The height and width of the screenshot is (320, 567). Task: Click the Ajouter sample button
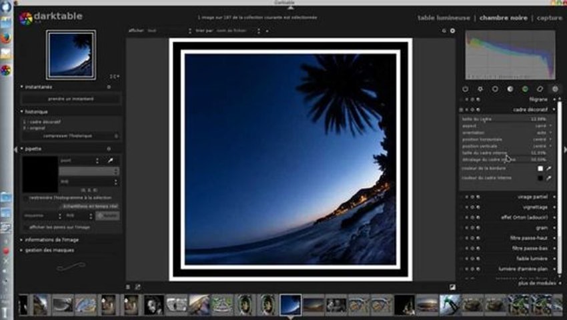[108, 215]
